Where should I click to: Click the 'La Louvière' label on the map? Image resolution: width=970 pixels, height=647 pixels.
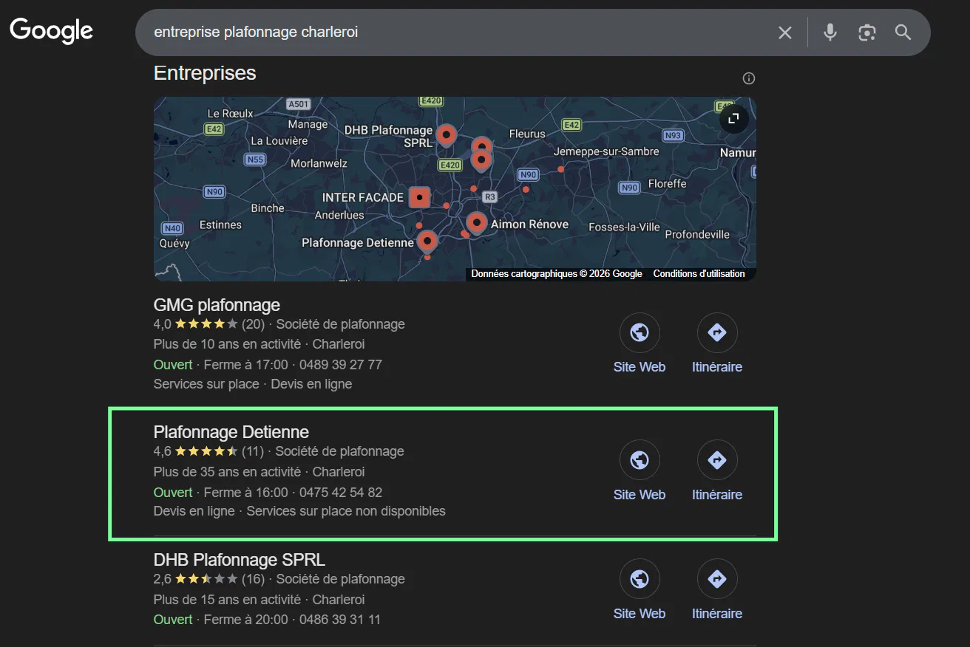click(x=279, y=140)
